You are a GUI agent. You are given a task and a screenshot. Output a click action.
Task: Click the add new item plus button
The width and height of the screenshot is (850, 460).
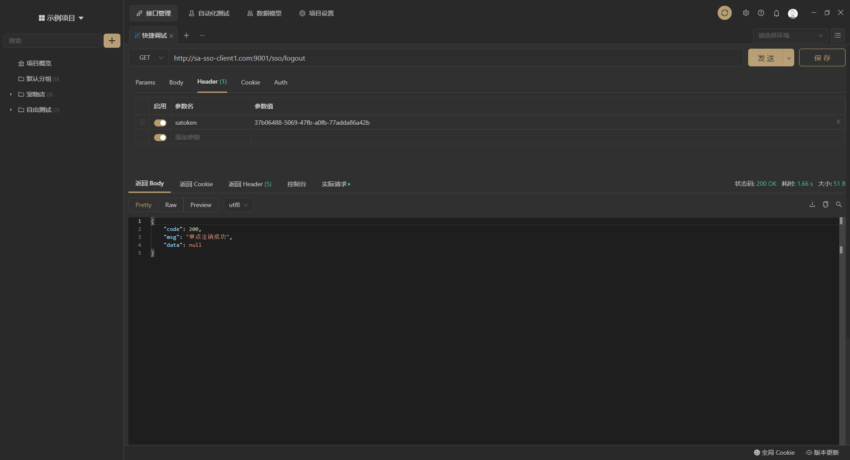tap(112, 41)
